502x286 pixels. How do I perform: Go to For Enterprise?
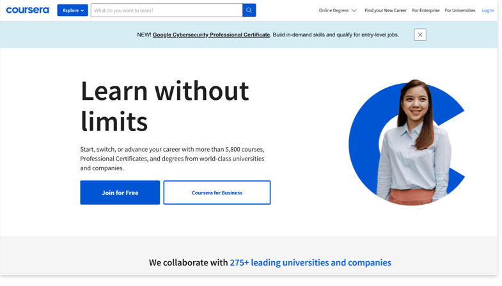click(425, 10)
